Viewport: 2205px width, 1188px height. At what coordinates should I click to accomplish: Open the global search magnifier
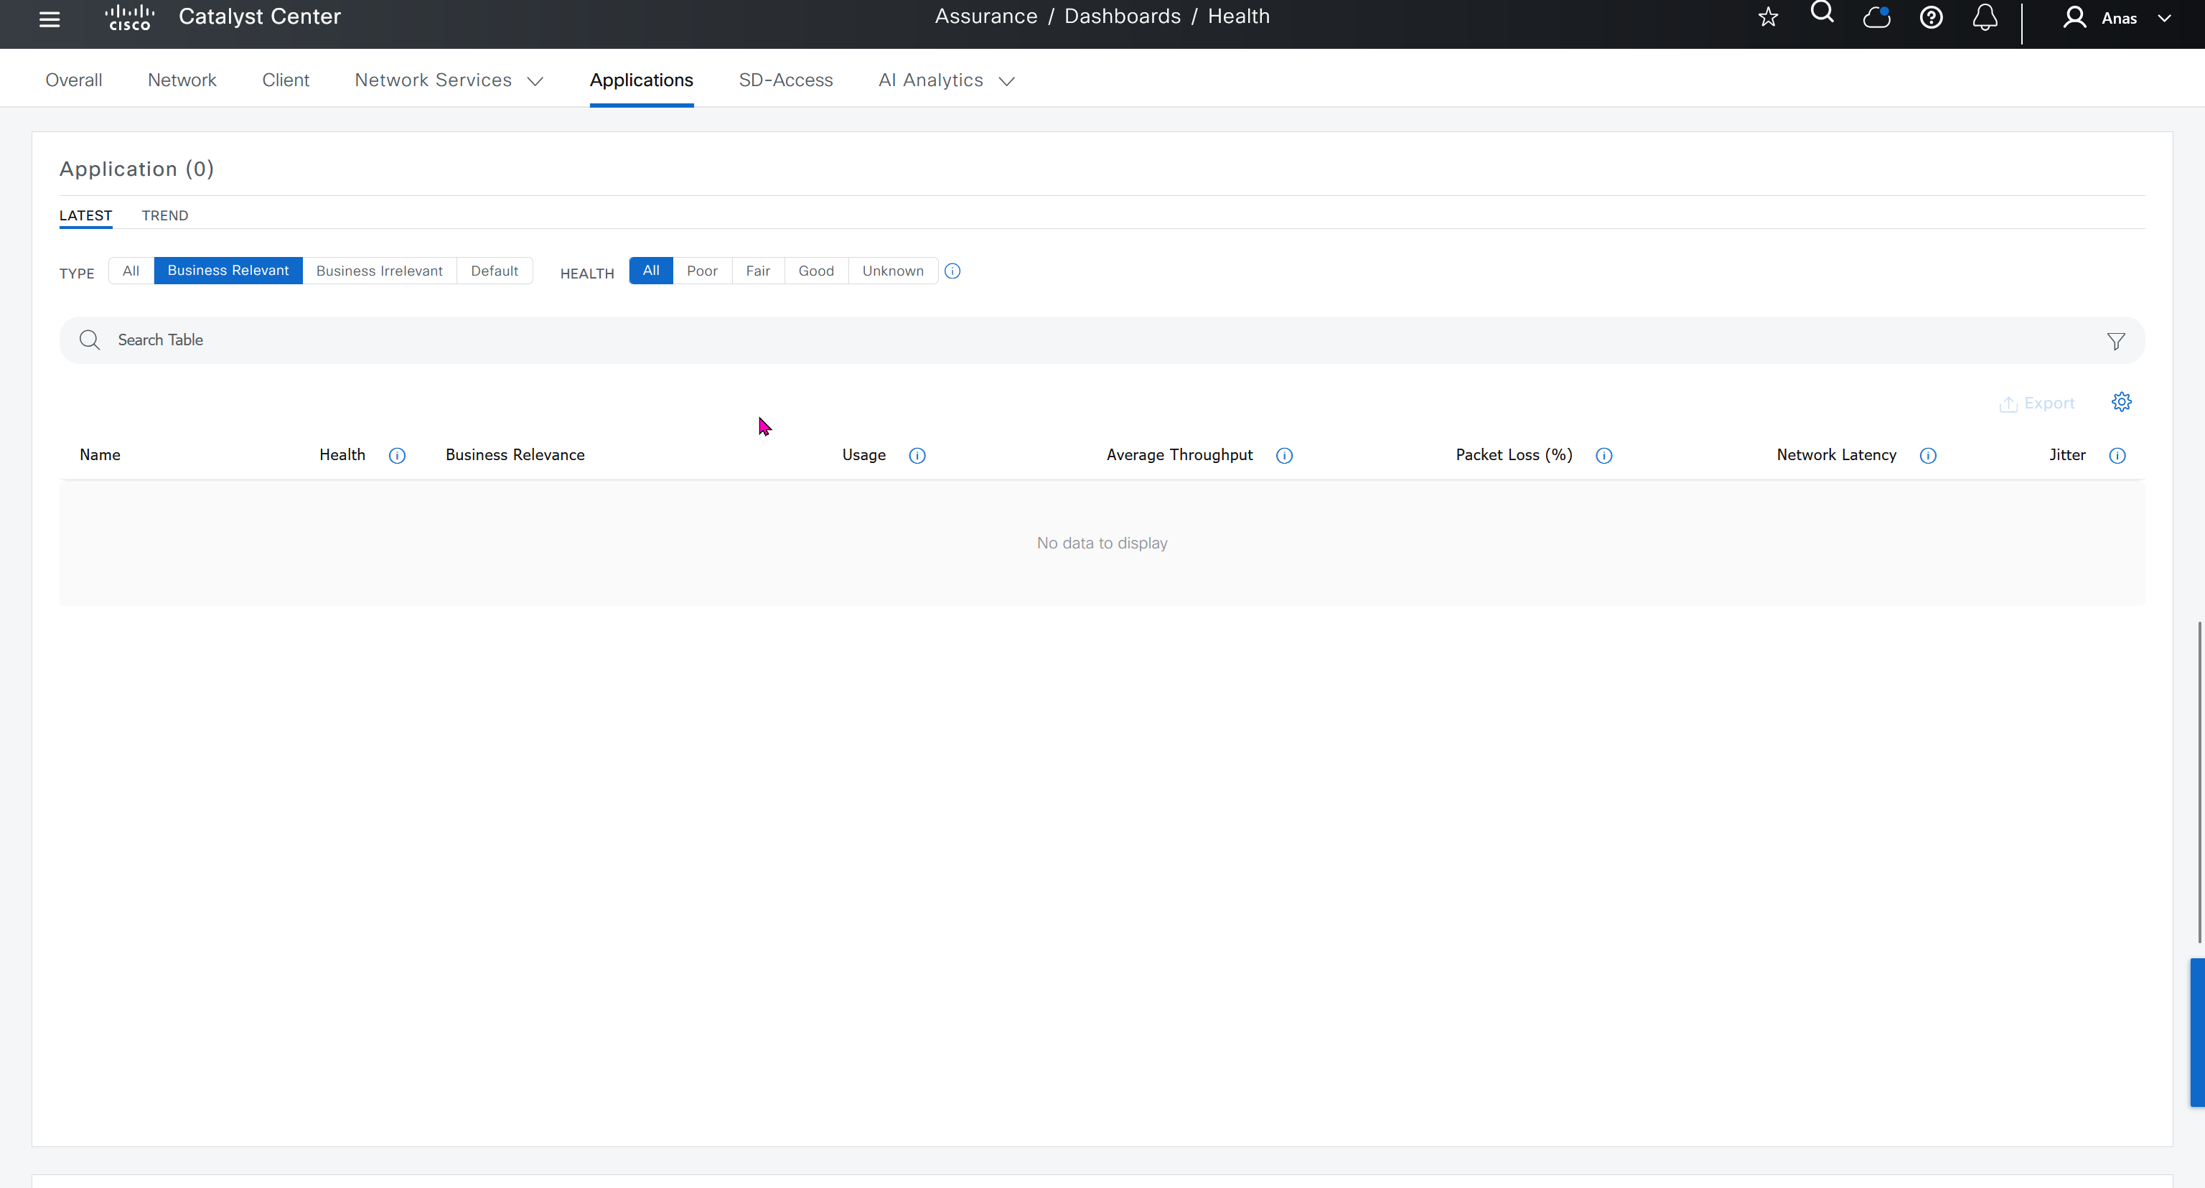(1822, 13)
